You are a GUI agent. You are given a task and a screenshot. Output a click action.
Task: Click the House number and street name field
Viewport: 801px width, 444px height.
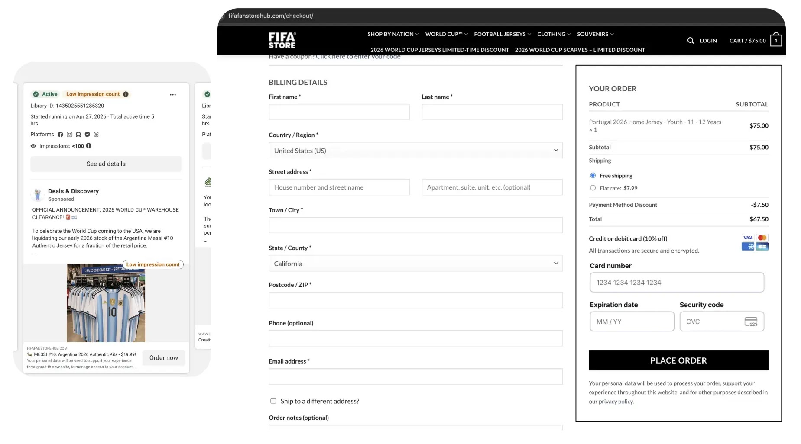(x=339, y=187)
